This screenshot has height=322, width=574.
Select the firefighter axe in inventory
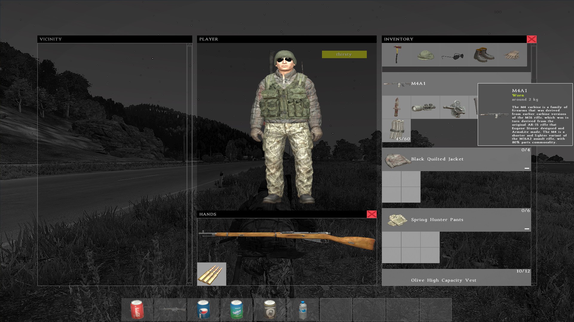click(396, 55)
